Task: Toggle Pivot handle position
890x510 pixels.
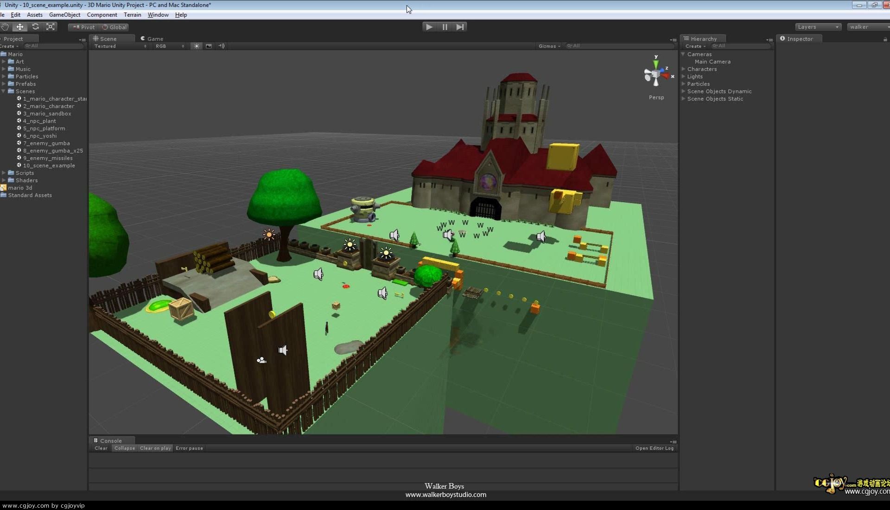Action: pos(84,27)
